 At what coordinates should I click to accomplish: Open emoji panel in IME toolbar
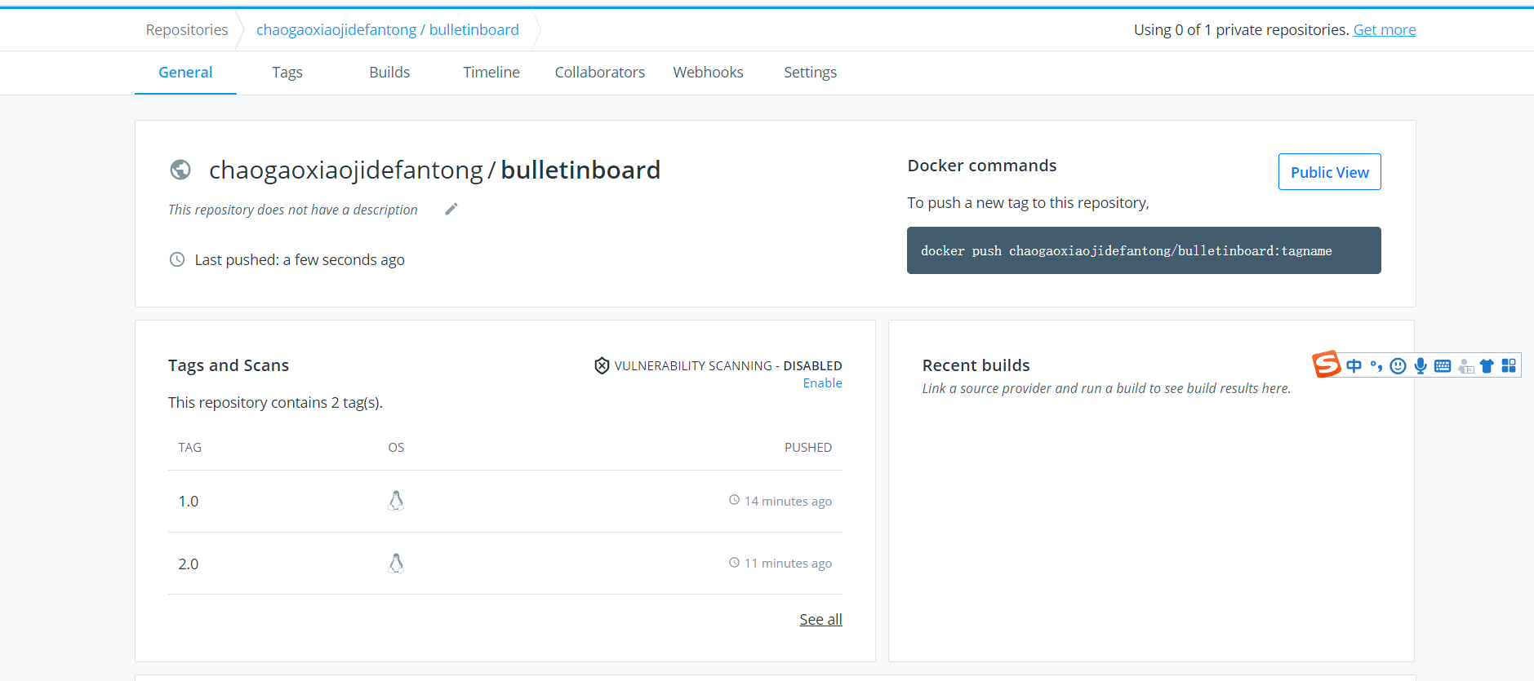coord(1398,365)
